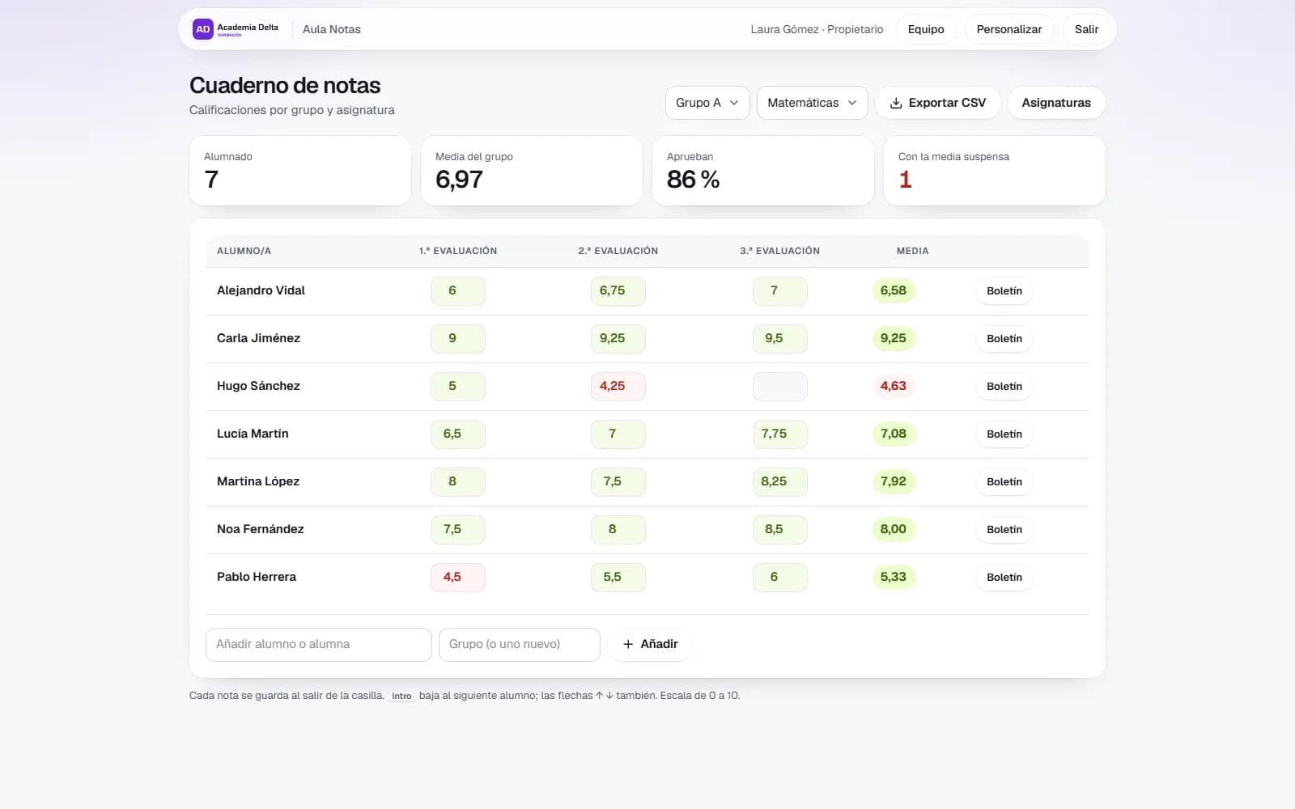Click Noa Fernández's media value 8,00
Viewport: 1295px width, 809px height.
point(894,529)
